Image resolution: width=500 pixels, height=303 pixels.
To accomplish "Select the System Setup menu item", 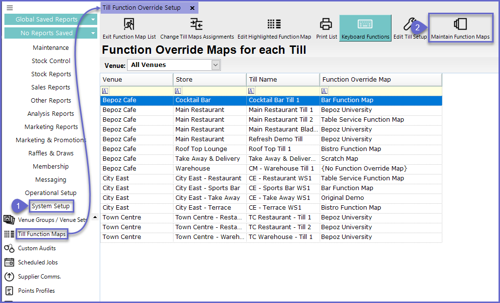I will [x=51, y=206].
